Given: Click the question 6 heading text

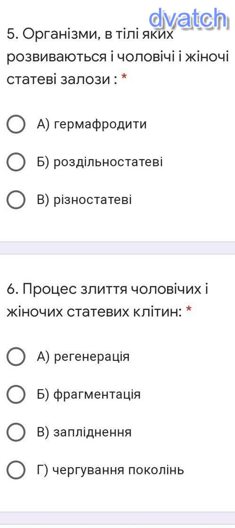Looking at the screenshot, I should 107,300.
